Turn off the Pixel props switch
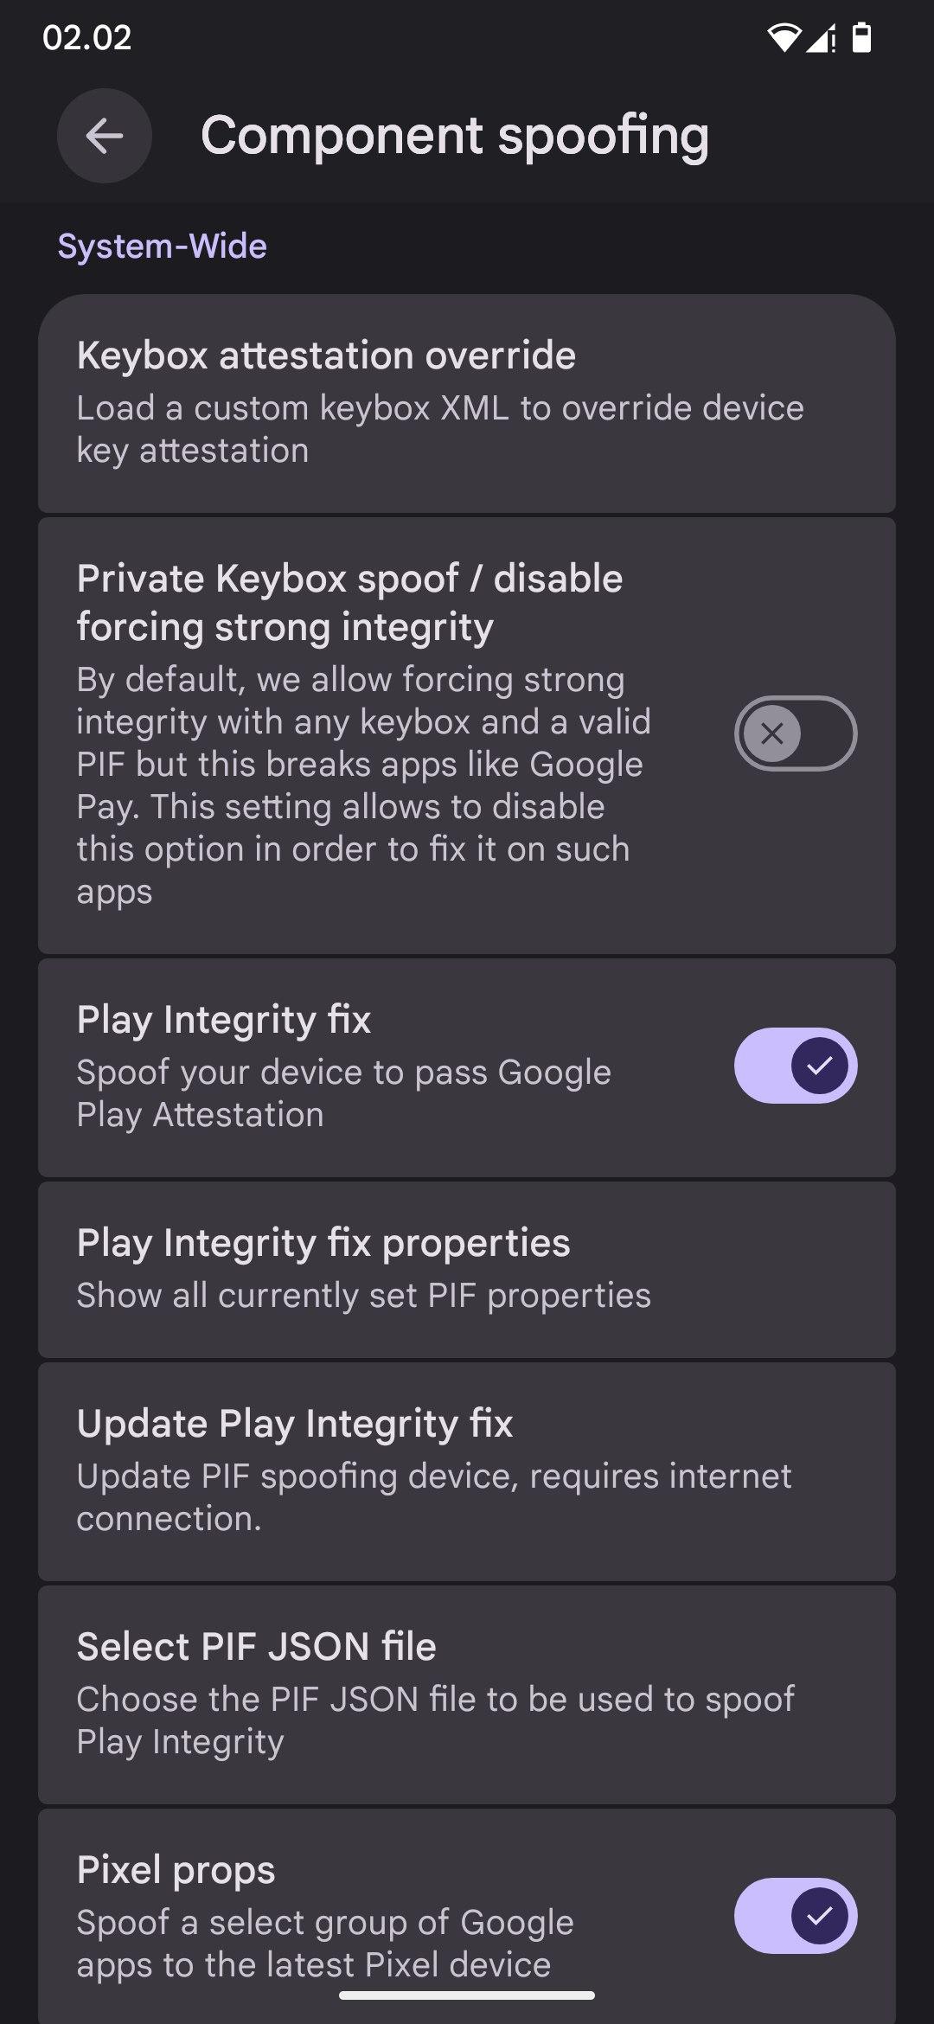Image resolution: width=934 pixels, height=2024 pixels. coord(795,1916)
